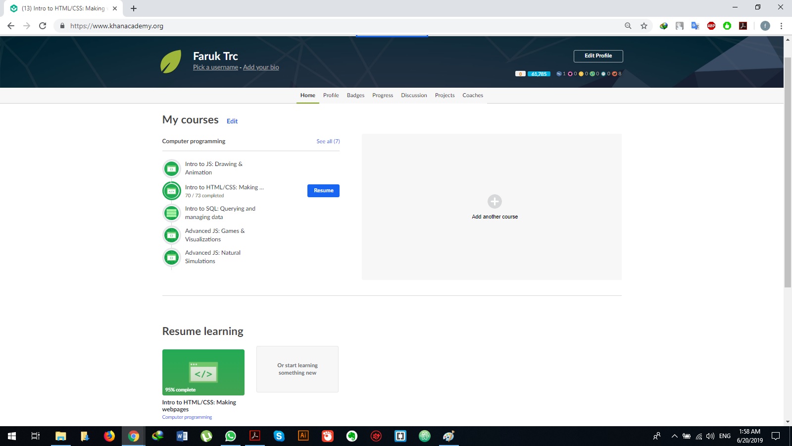792x446 pixels.
Task: Open WhatsApp from the taskbar
Action: [x=231, y=436]
